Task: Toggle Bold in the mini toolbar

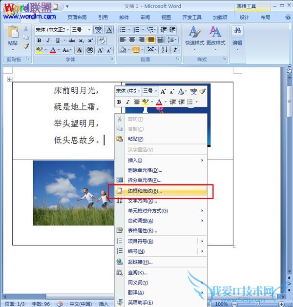Action: click(x=119, y=102)
